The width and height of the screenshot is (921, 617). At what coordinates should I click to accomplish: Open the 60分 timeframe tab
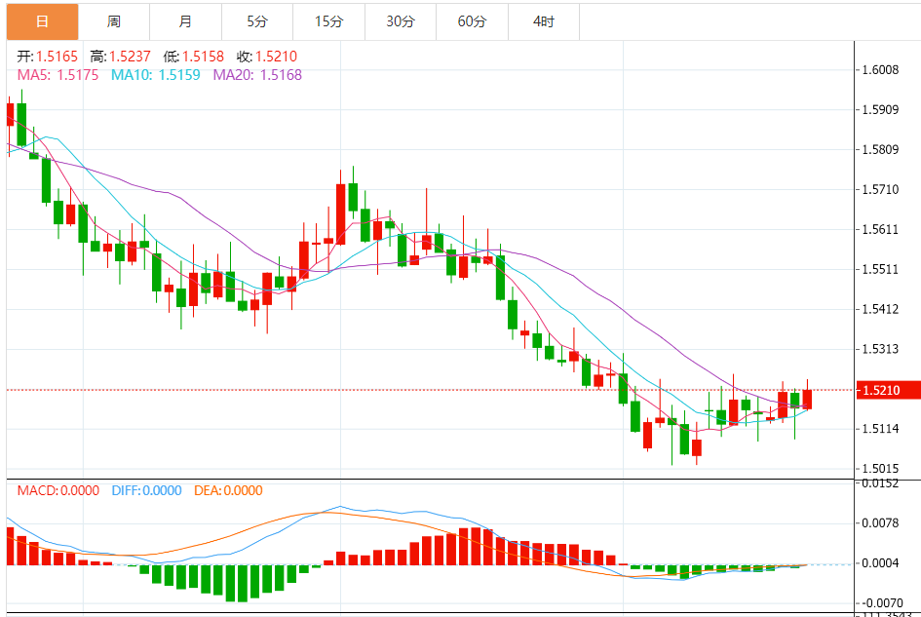[473, 21]
